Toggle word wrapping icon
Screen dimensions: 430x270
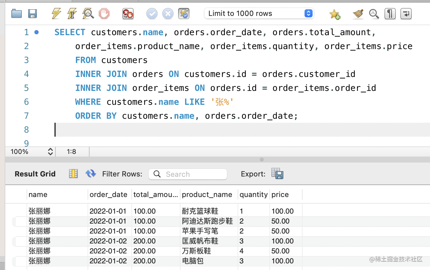point(406,14)
